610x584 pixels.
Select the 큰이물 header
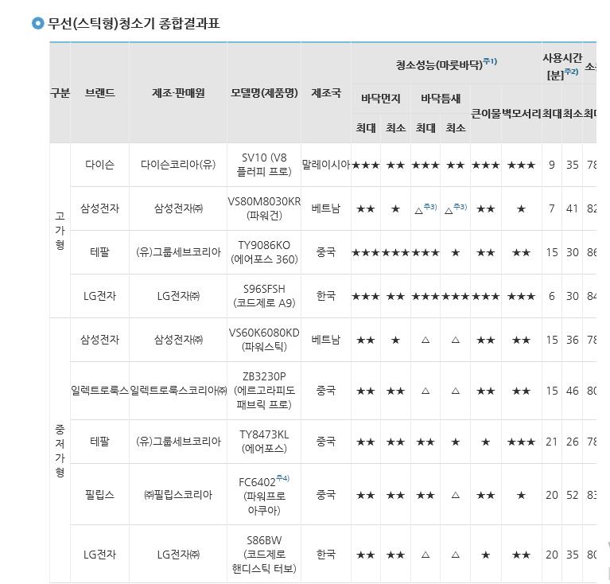click(x=486, y=114)
